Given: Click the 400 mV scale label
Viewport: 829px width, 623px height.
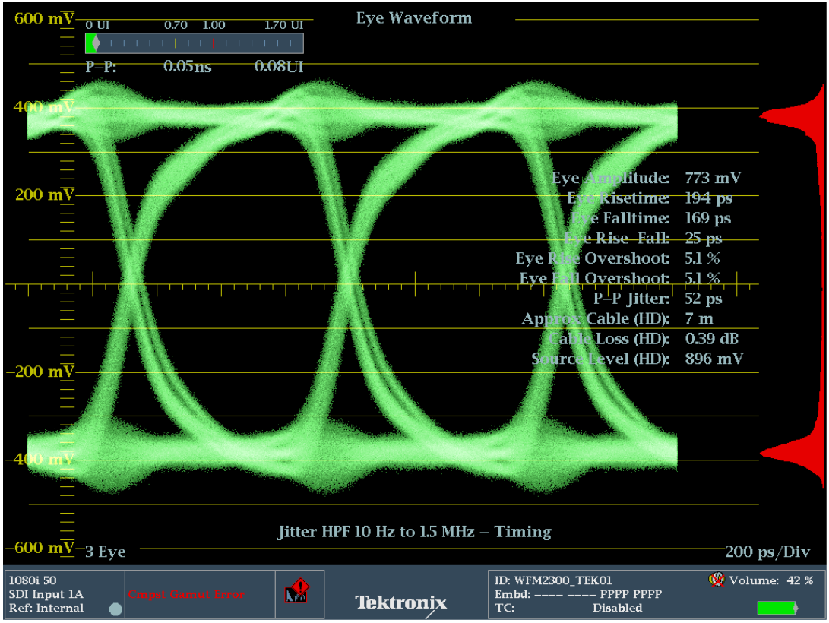Looking at the screenshot, I should [44, 107].
